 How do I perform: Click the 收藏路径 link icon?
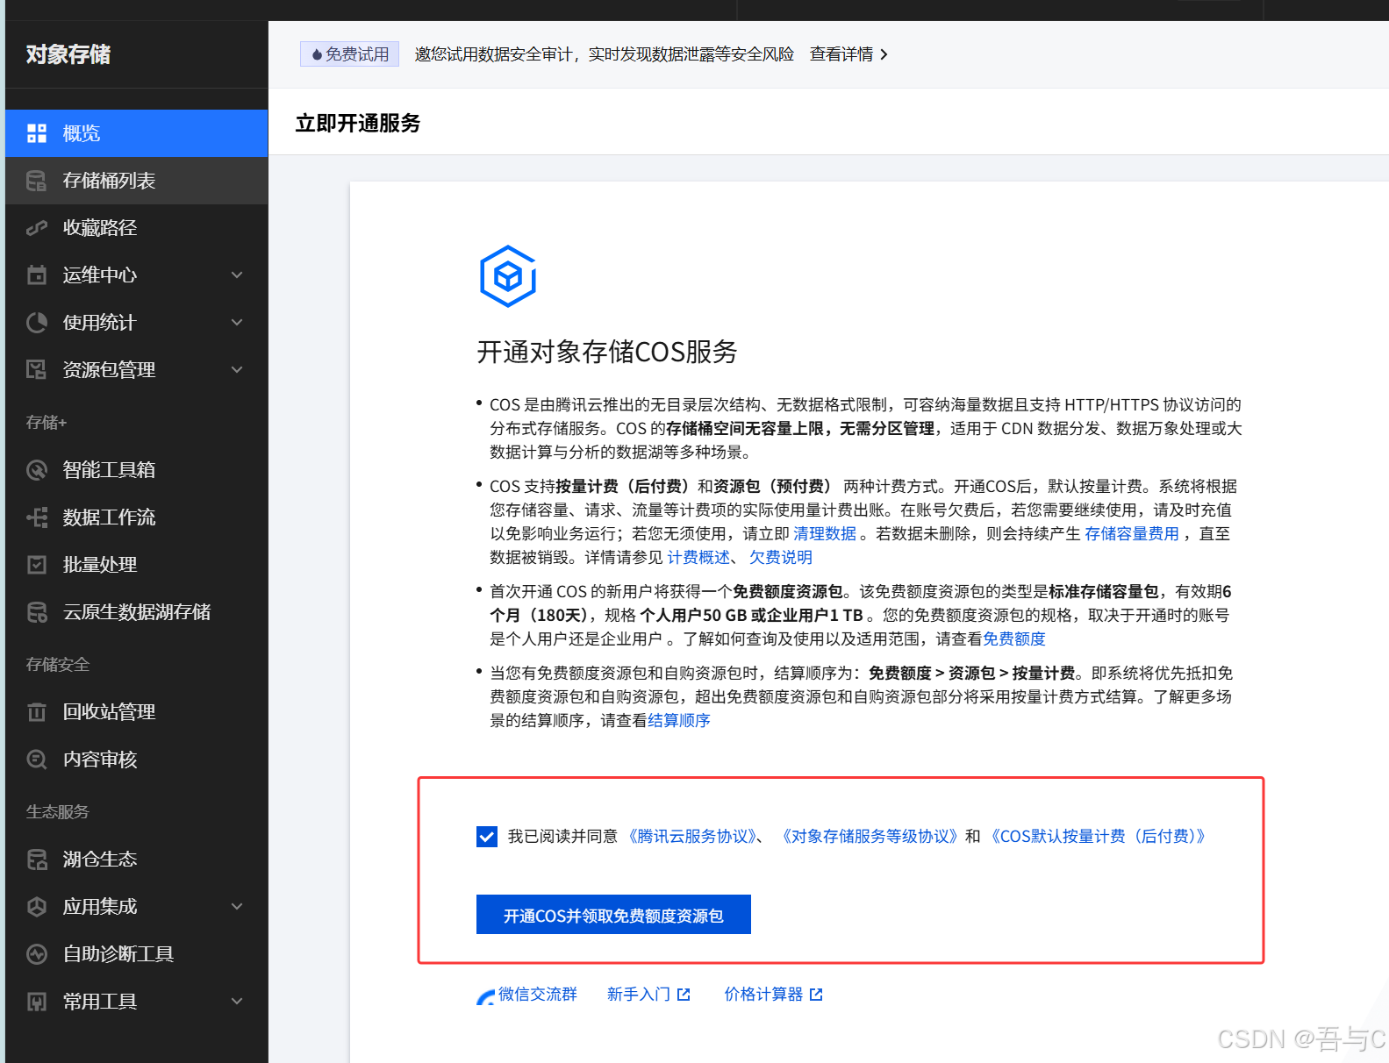coord(37,228)
